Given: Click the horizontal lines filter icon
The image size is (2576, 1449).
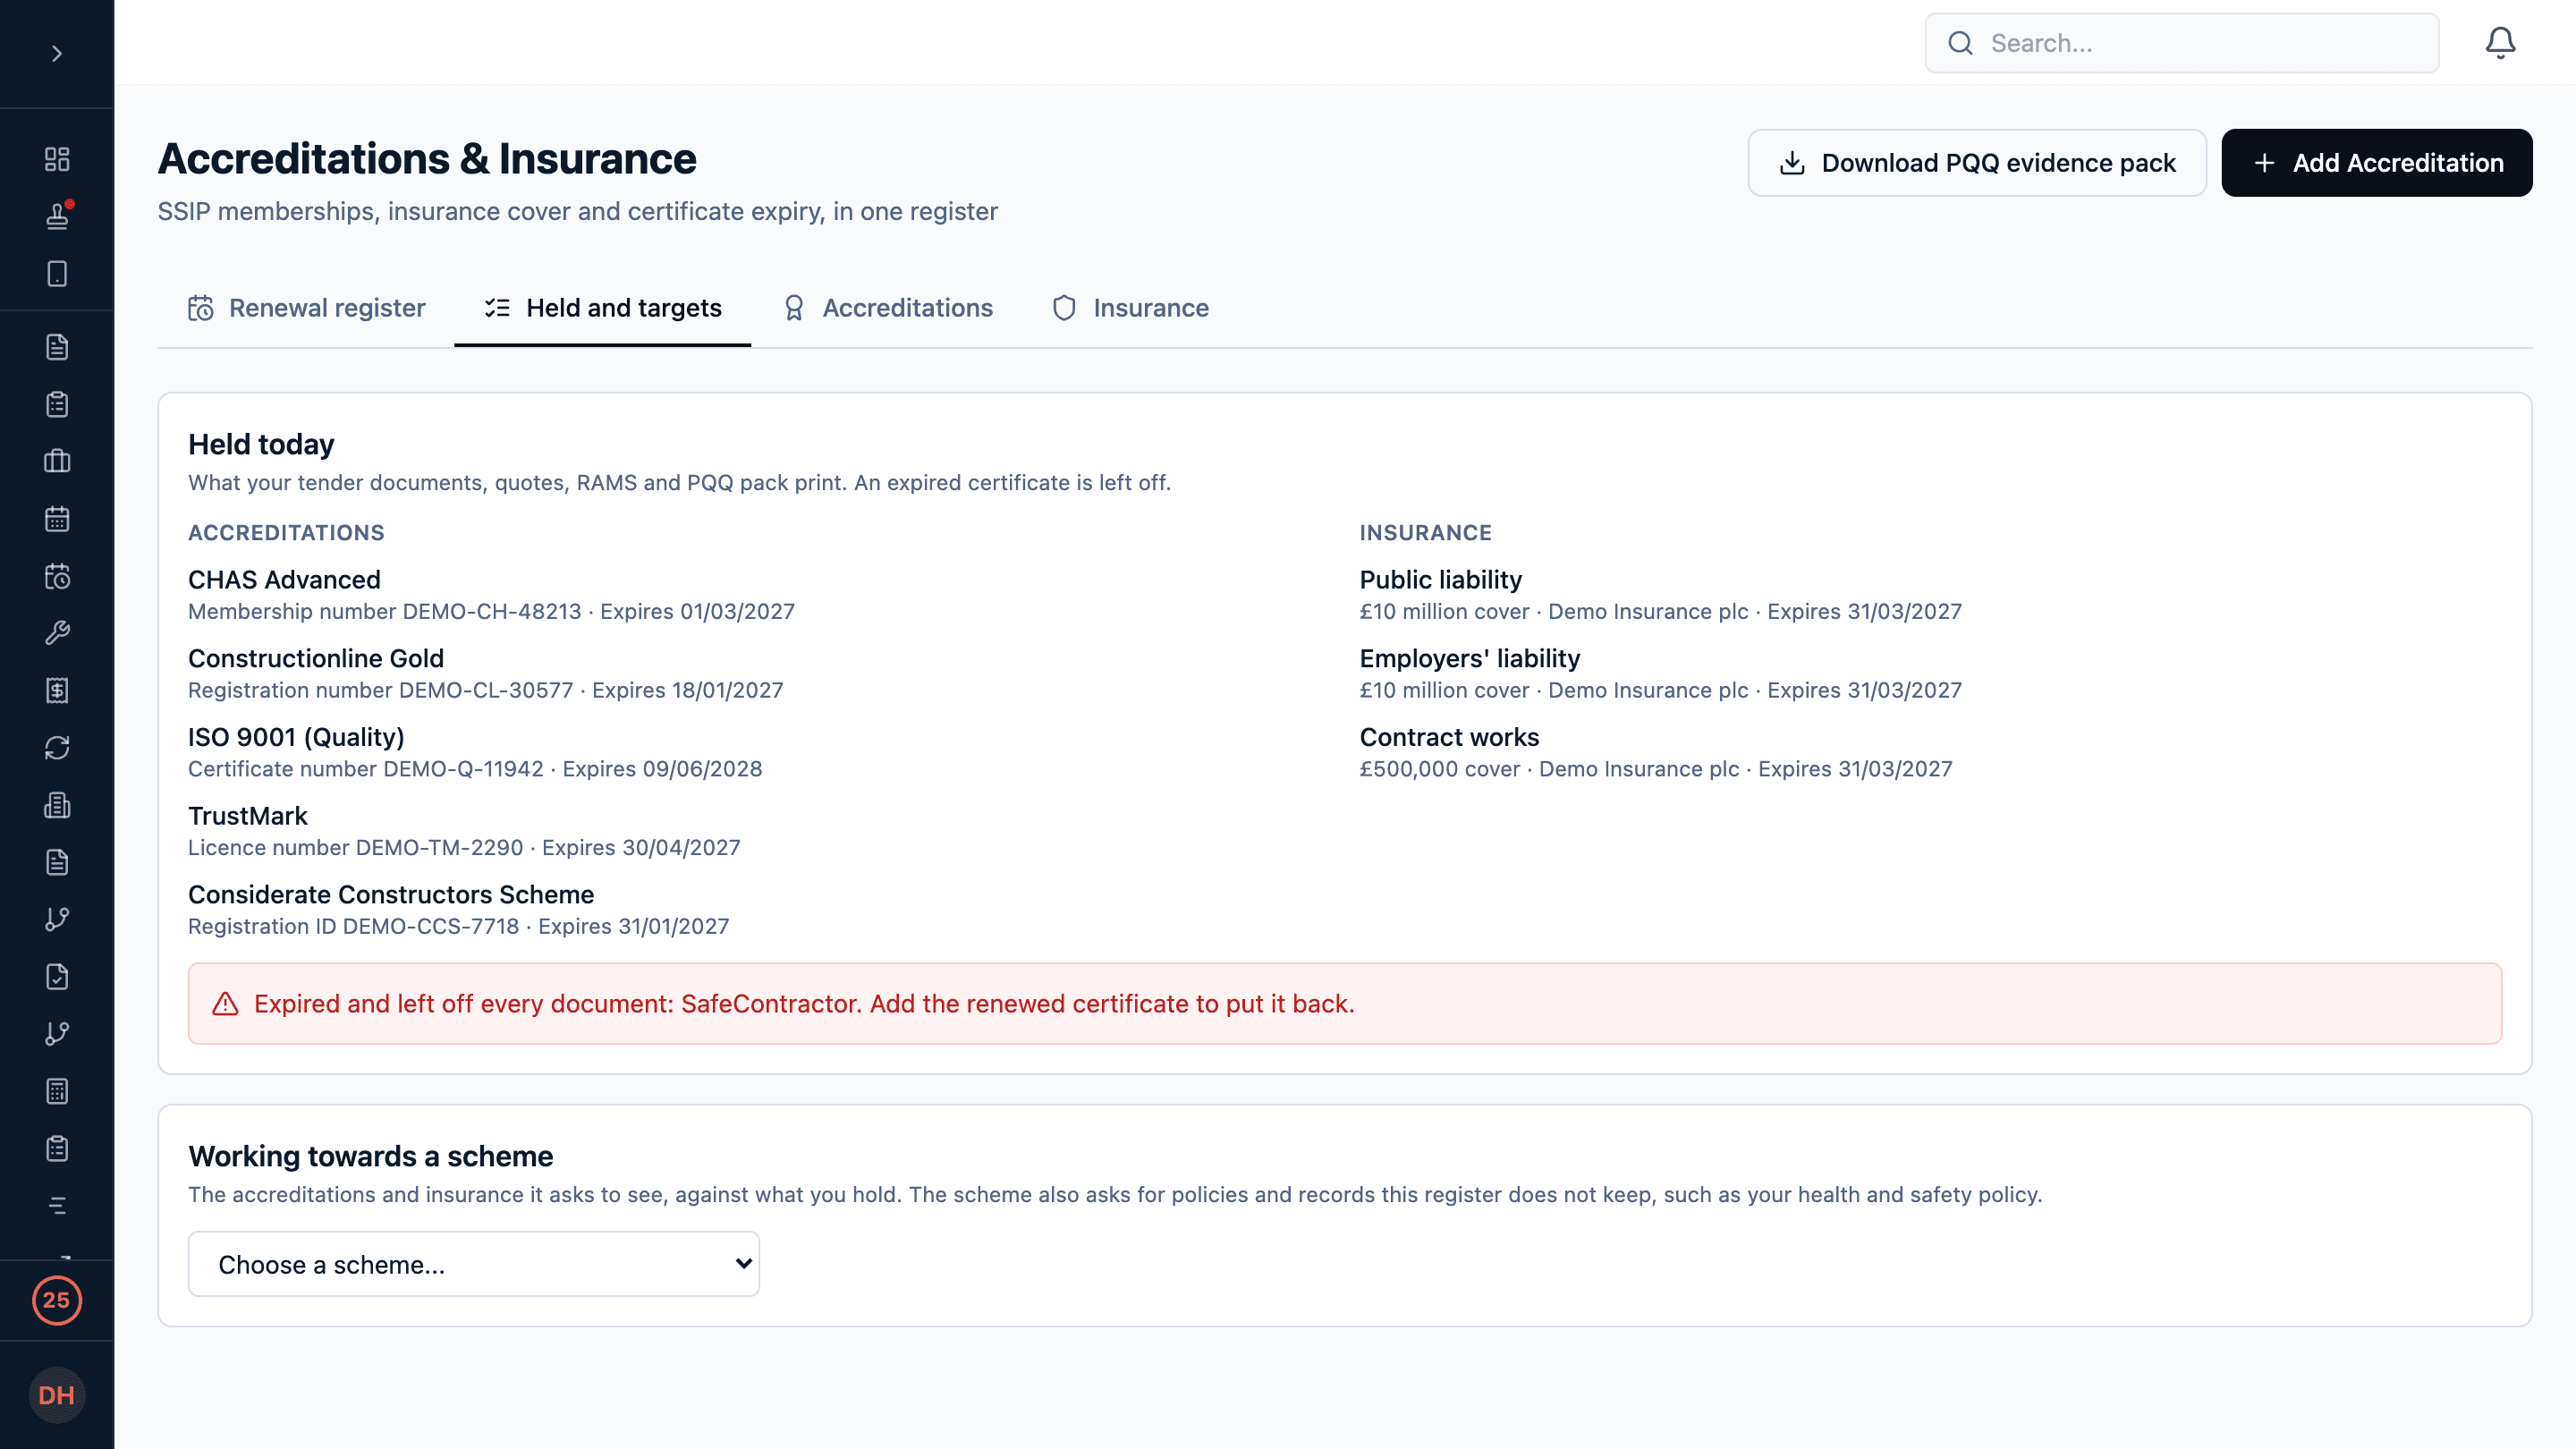Looking at the screenshot, I should tap(57, 1206).
